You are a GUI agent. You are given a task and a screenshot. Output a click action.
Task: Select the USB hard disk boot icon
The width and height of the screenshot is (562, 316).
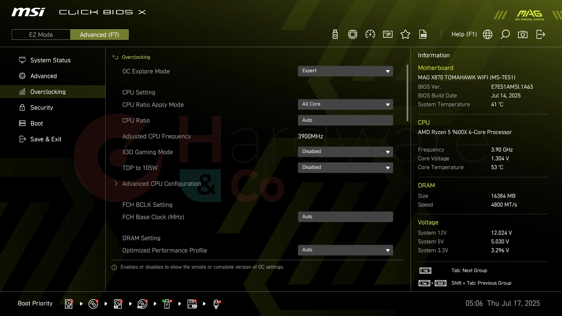pos(118,304)
